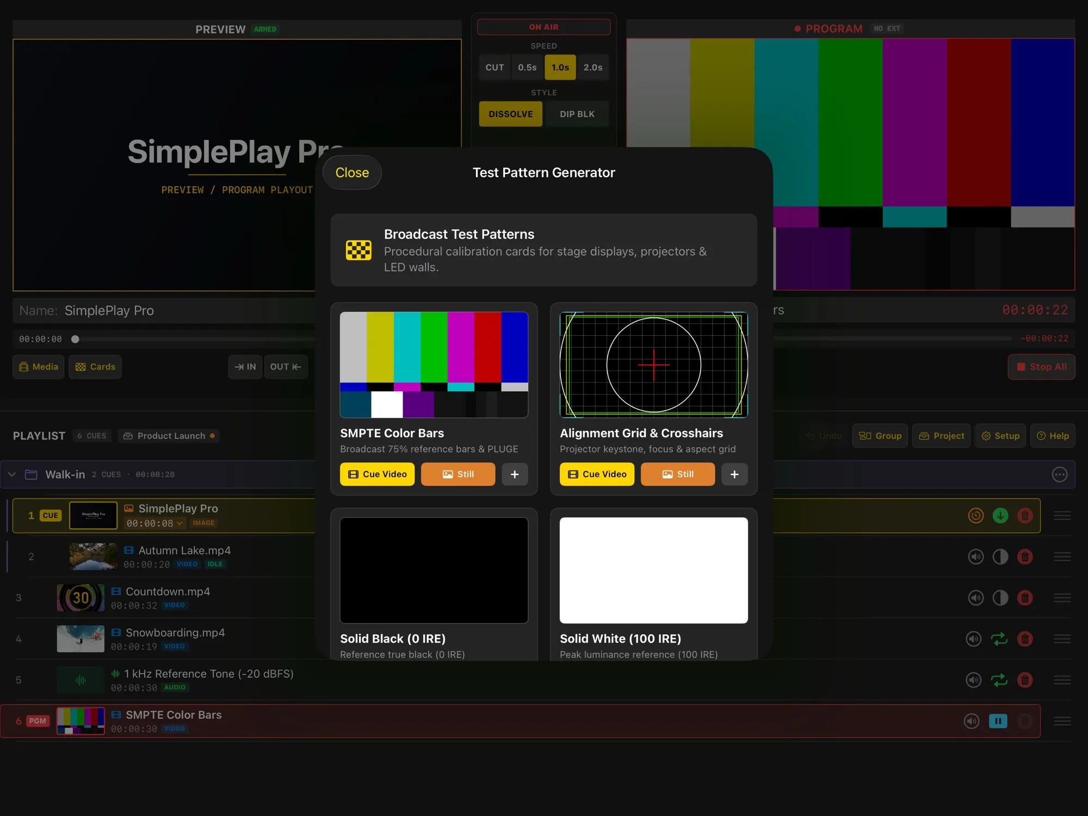Open the Product Launch project selector
Screen dimensions: 1088x816
point(169,436)
